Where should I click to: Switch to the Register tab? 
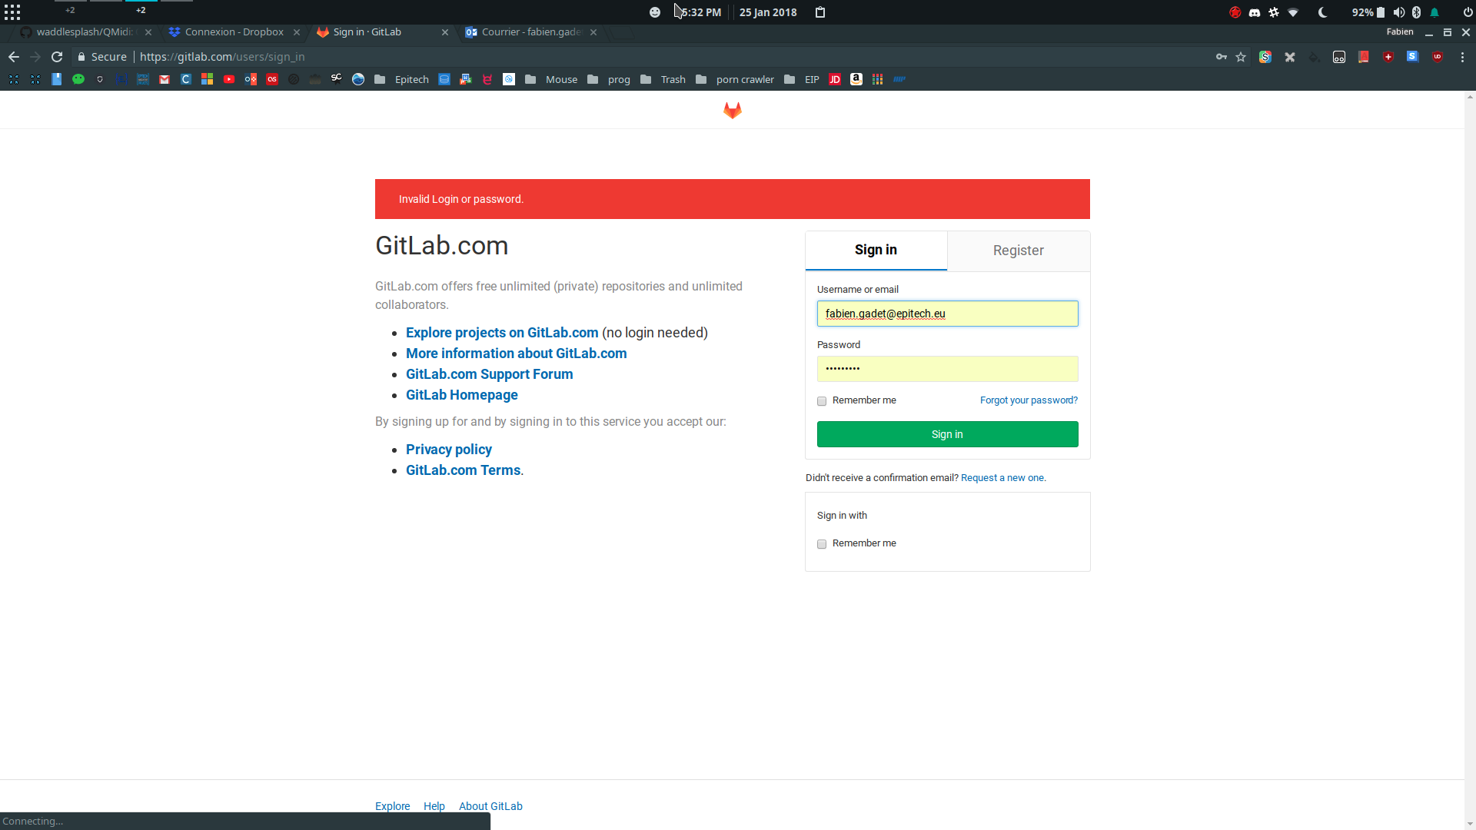[1018, 251]
